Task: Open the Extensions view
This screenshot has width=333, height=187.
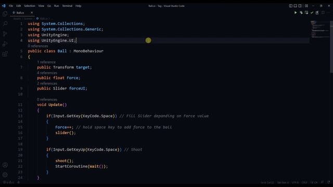Action: (x=5, y=54)
